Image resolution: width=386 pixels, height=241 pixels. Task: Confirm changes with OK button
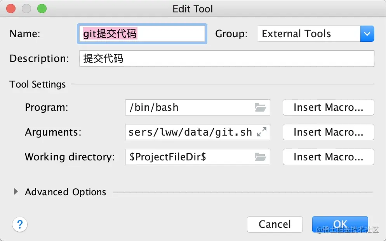tap(340, 224)
